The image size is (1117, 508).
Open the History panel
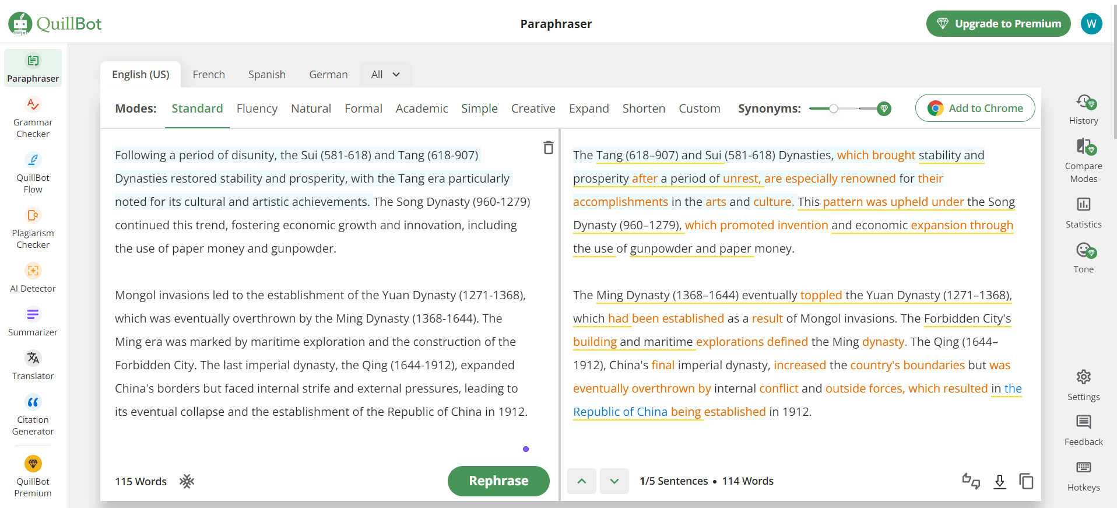1083,109
